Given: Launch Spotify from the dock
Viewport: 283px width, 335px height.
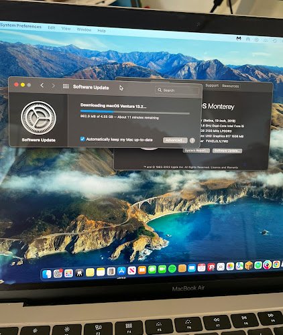Looking at the screenshot, I should (x=172, y=269).
